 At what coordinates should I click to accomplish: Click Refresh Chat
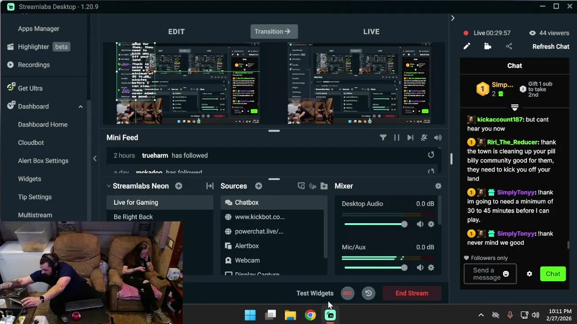tap(550, 47)
